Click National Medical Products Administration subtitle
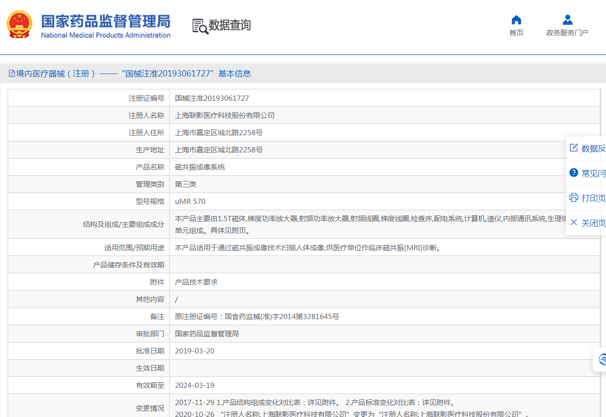The height and width of the screenshot is (417, 606). click(106, 35)
